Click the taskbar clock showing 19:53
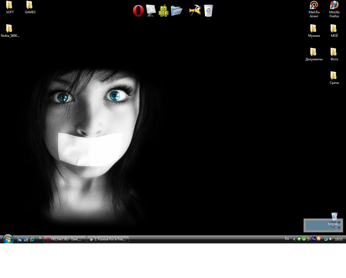Image resolution: width=346 pixels, height=278 pixels. click(x=339, y=239)
